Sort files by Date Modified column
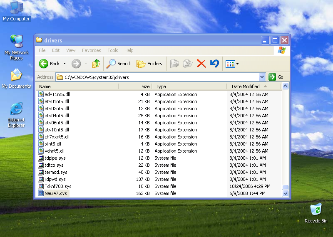The height and width of the screenshot is (237, 333). pos(246,86)
